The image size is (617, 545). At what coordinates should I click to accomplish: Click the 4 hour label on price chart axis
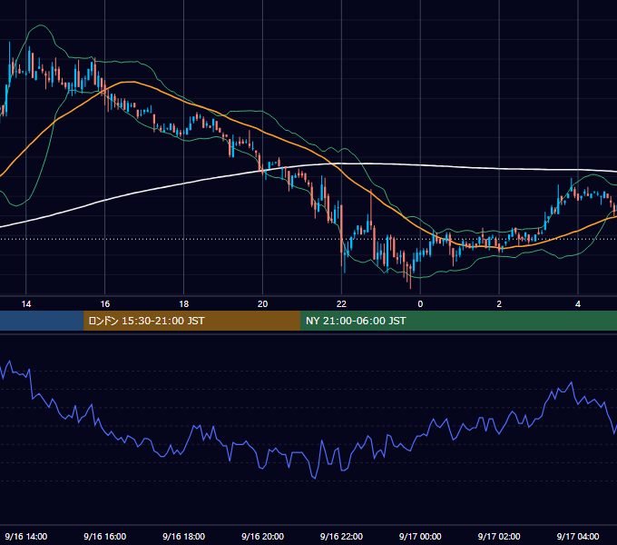578,304
